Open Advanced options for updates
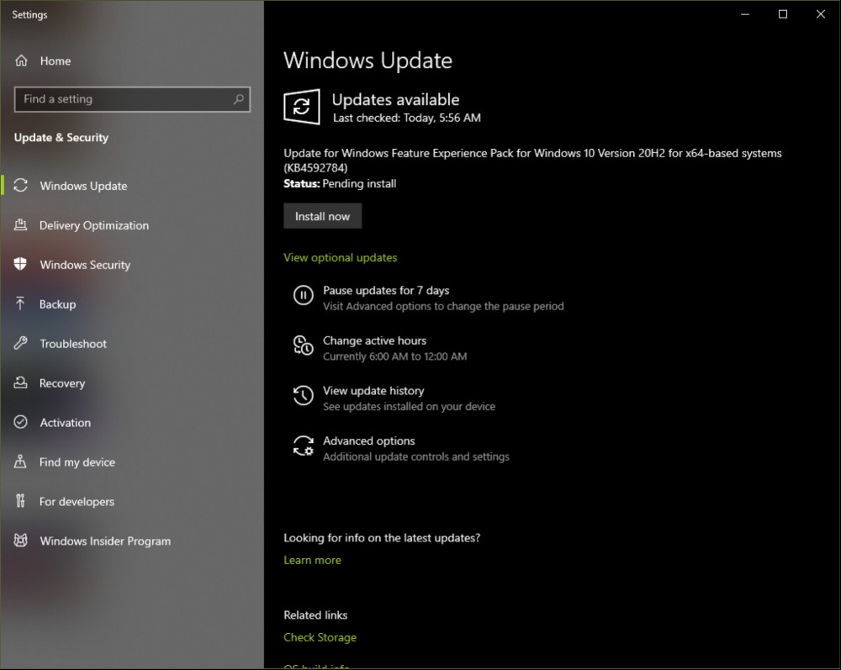Viewport: 841px width, 670px height. click(x=368, y=441)
